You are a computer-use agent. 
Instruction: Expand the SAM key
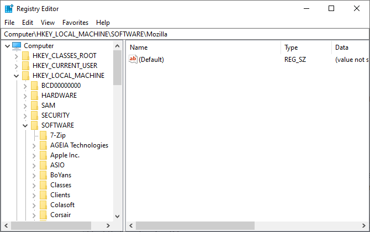tap(25, 106)
